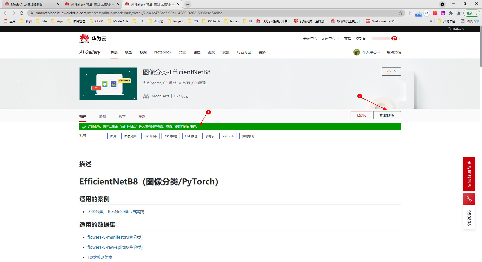482x262 pixels.
Task: Open a new browser tab
Action: coord(188,4)
